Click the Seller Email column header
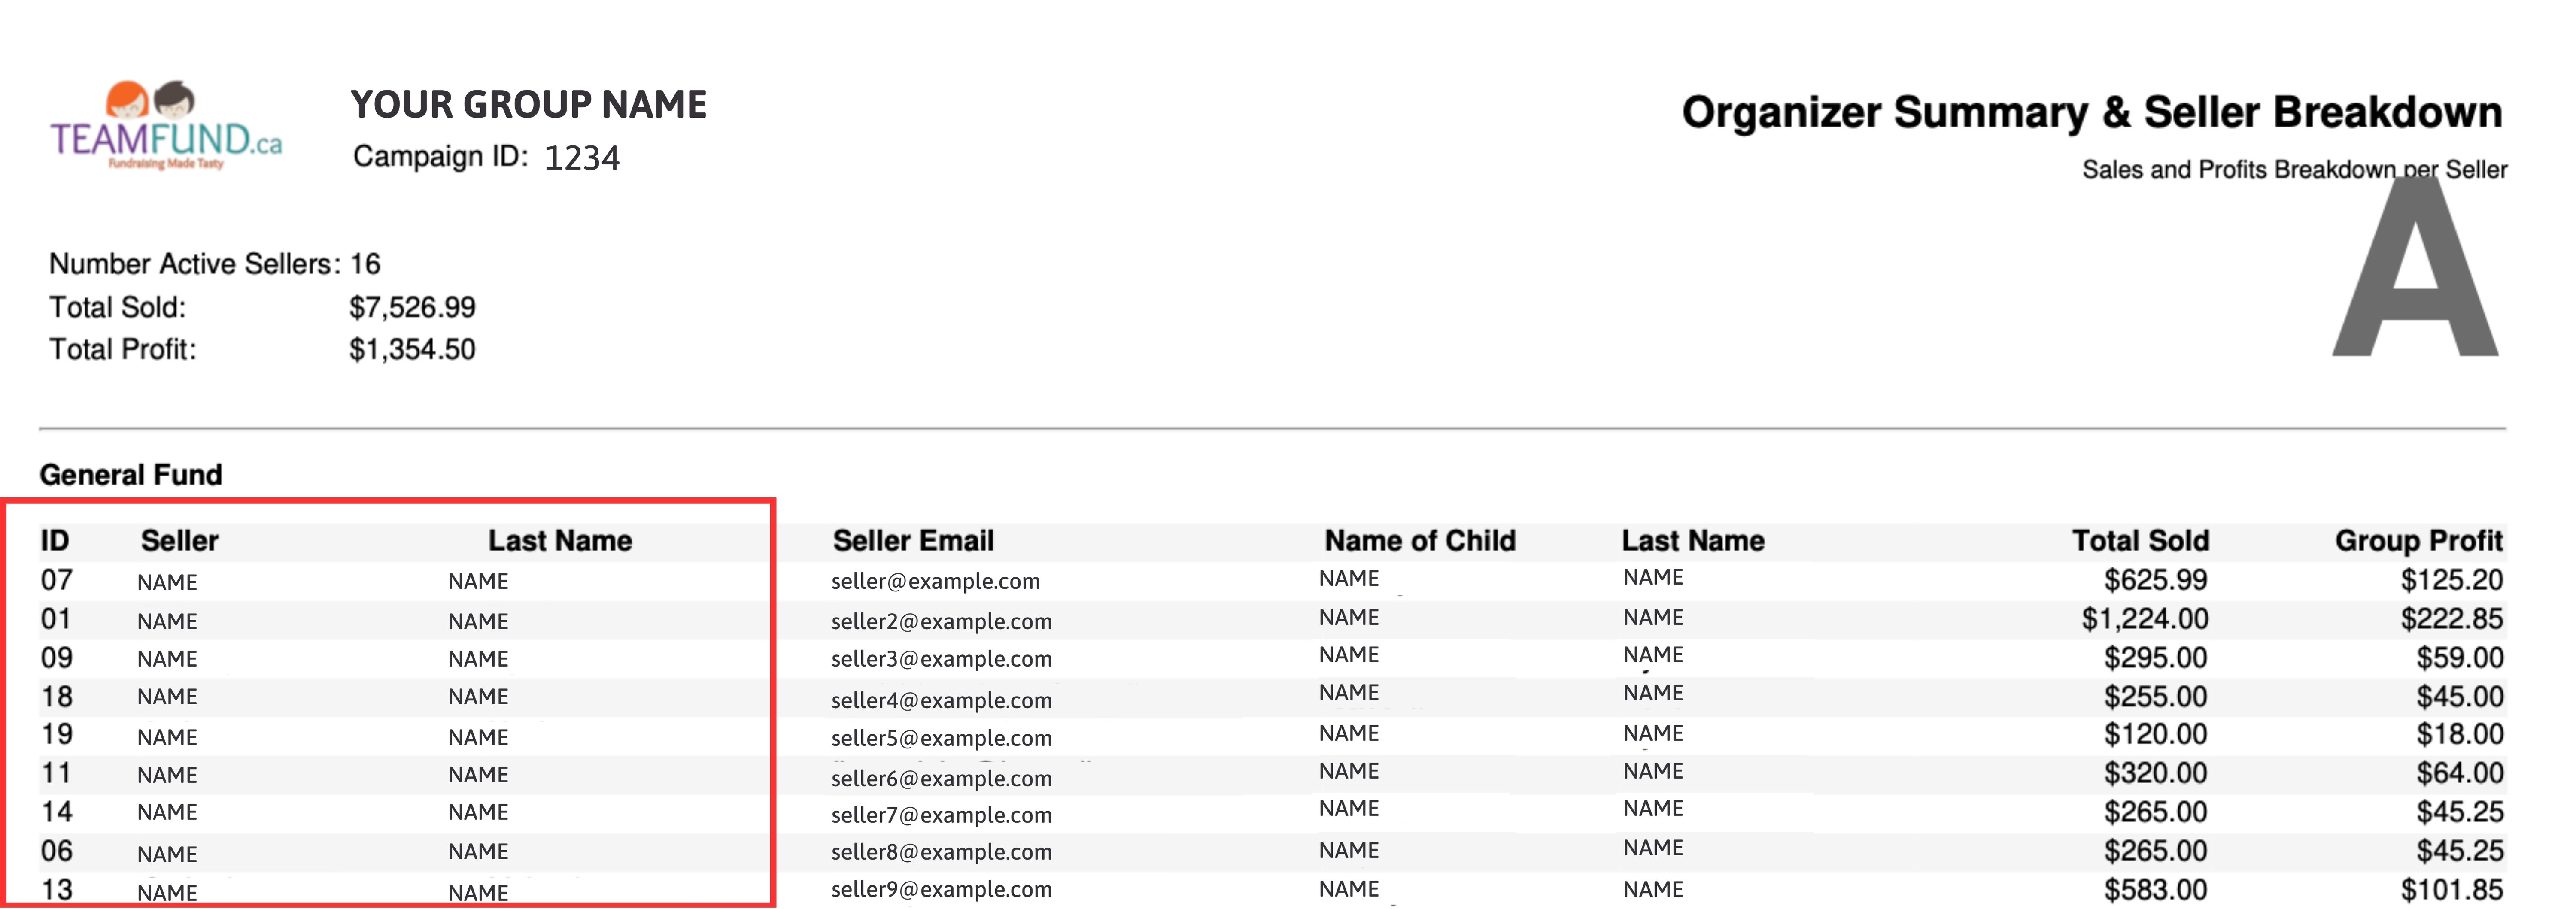This screenshot has width=2576, height=909. (913, 541)
